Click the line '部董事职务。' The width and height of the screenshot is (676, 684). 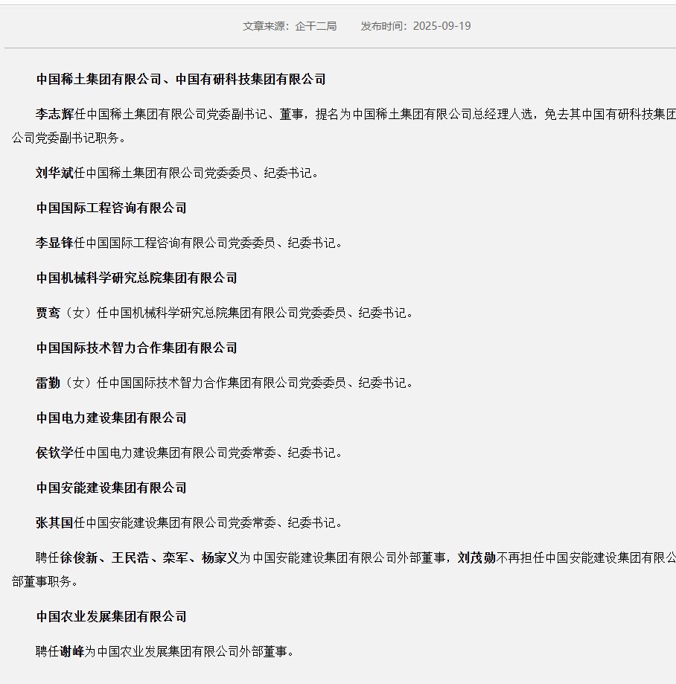tap(45, 582)
